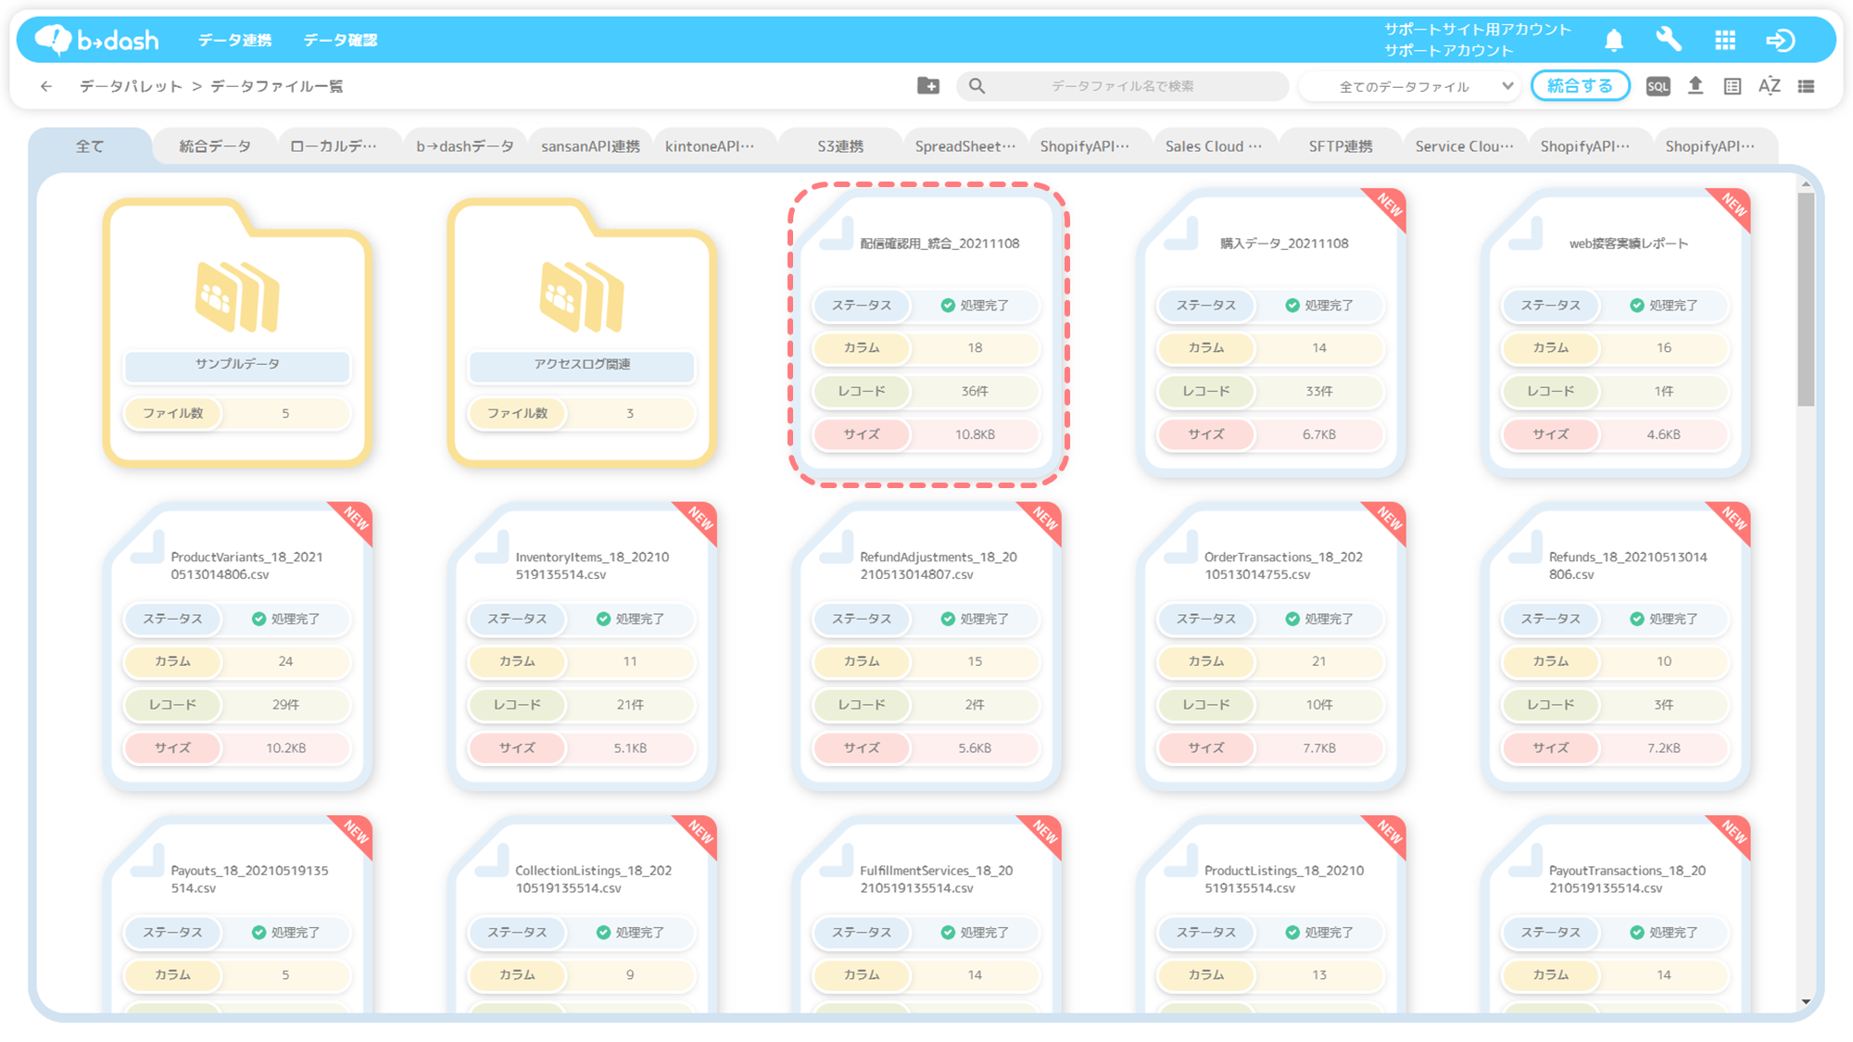
Task: Click the table view icon
Action: (1733, 86)
